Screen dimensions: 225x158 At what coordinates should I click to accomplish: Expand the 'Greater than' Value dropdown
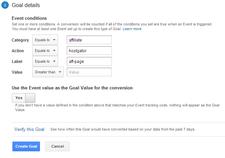(x=48, y=72)
